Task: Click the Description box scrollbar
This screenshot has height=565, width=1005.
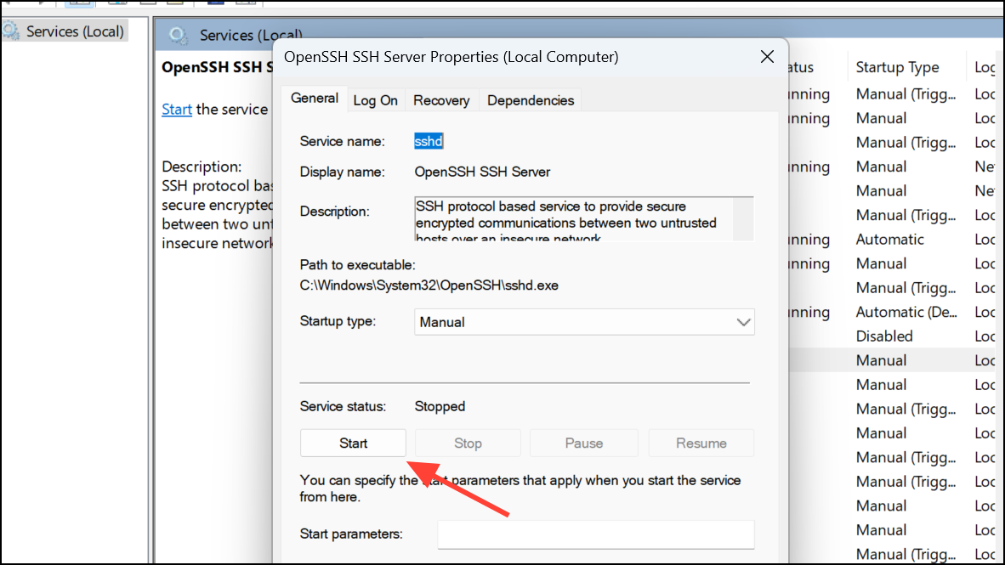Action: [743, 219]
